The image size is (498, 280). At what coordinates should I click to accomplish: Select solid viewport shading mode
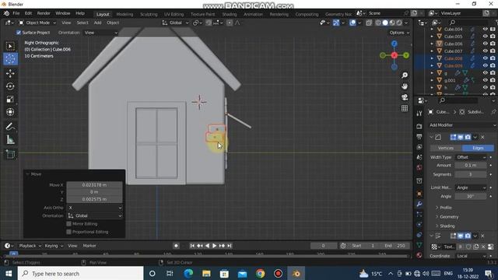pos(385,23)
